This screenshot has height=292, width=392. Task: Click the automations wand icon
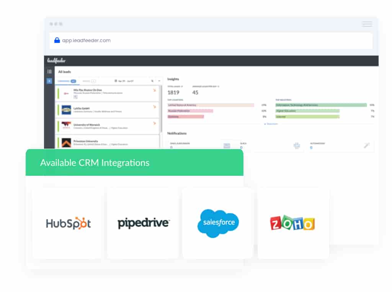click(x=367, y=146)
